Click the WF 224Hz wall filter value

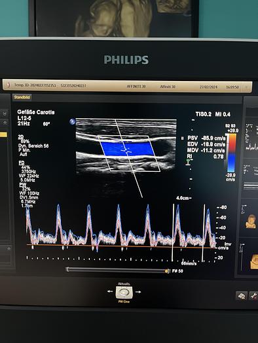(x=29, y=176)
